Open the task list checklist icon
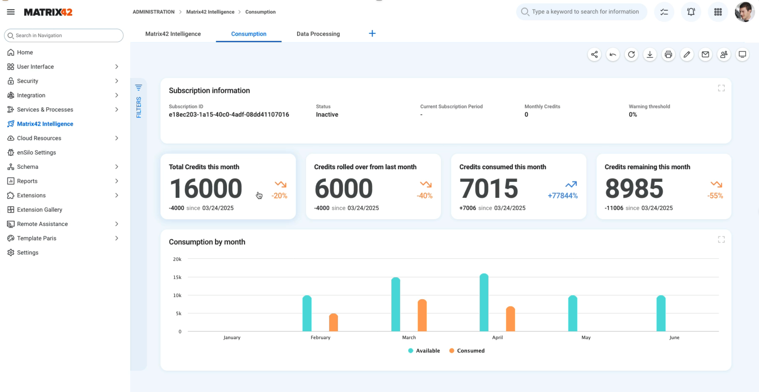759x392 pixels. (x=664, y=12)
